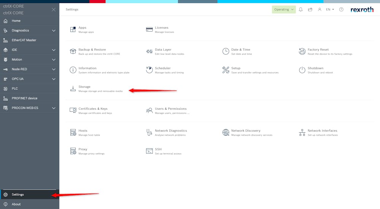Click the Factory Reset link

(x=318, y=49)
